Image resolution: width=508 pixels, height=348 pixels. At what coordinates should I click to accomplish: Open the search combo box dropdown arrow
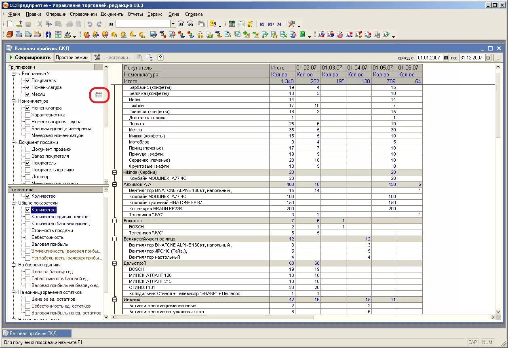pyautogui.click(x=173, y=24)
